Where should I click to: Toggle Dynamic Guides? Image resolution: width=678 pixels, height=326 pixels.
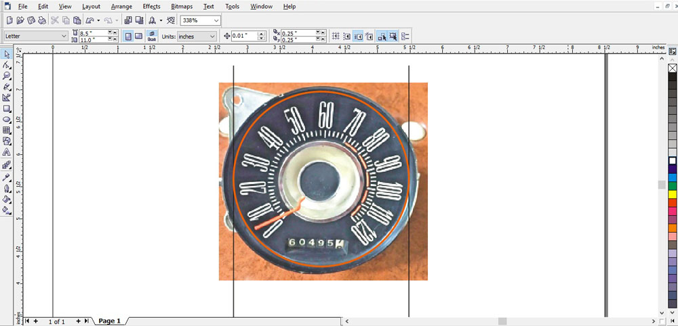coord(369,37)
